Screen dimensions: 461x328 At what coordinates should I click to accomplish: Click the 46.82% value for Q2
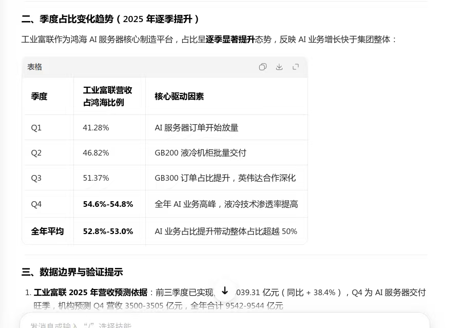96,153
